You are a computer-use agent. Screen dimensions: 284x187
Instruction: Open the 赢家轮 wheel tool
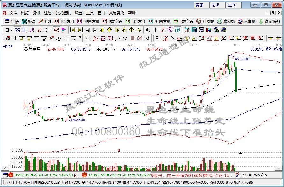pos(226,22)
